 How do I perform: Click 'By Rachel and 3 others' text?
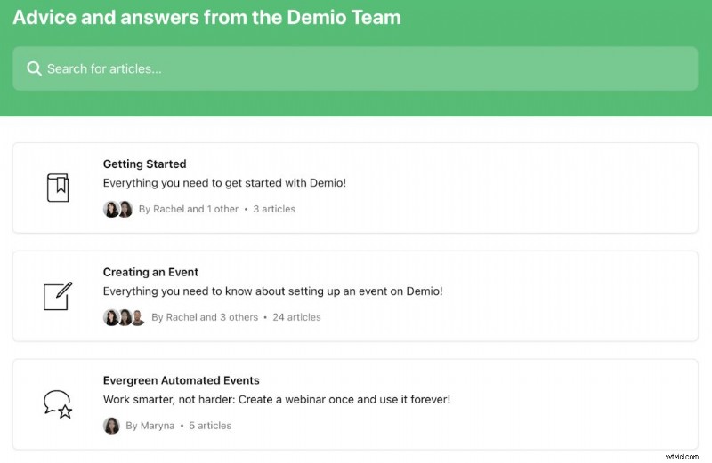205,317
